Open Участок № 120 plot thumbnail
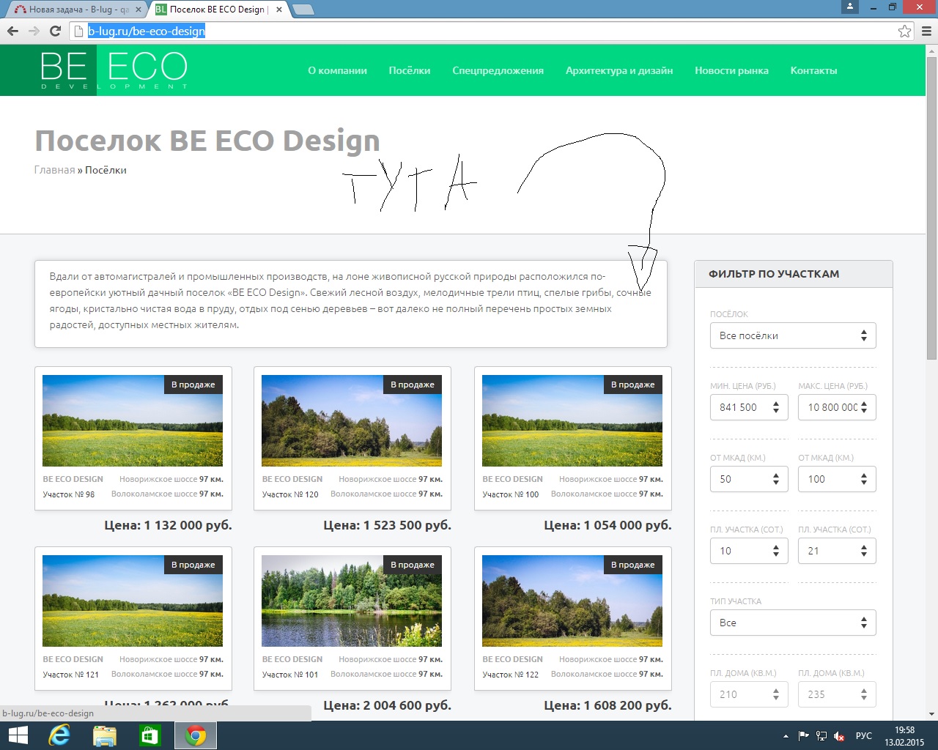Viewport: 938px width, 750px height. pyautogui.click(x=352, y=421)
